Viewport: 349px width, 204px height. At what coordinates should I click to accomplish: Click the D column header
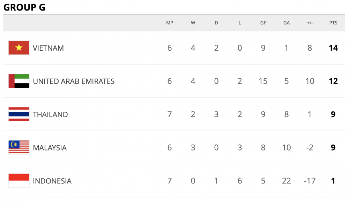(x=216, y=23)
